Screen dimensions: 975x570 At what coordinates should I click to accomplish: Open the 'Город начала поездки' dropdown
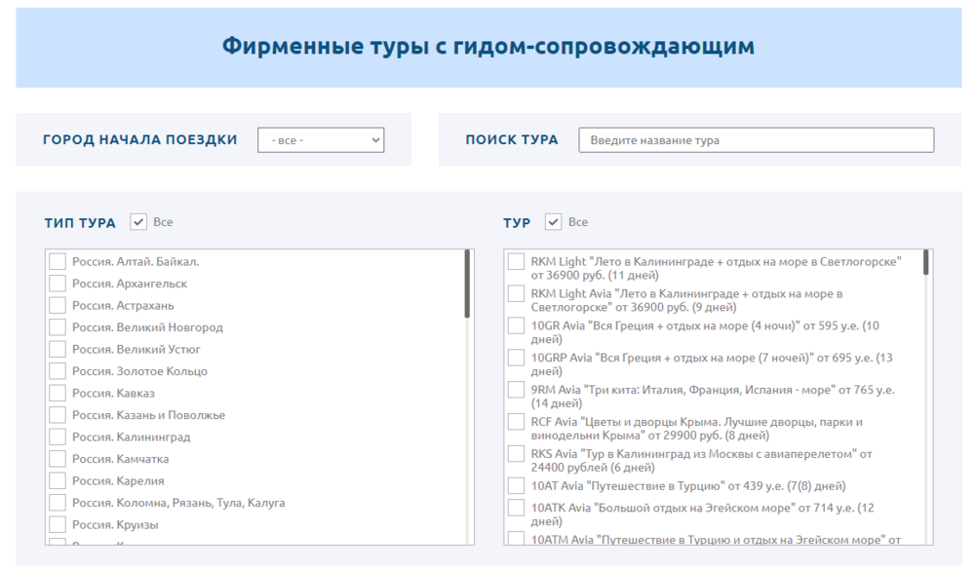(x=320, y=139)
